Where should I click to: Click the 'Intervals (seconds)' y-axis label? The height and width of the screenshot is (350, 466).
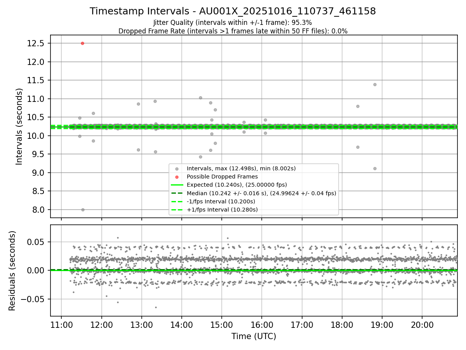[x=19, y=126]
